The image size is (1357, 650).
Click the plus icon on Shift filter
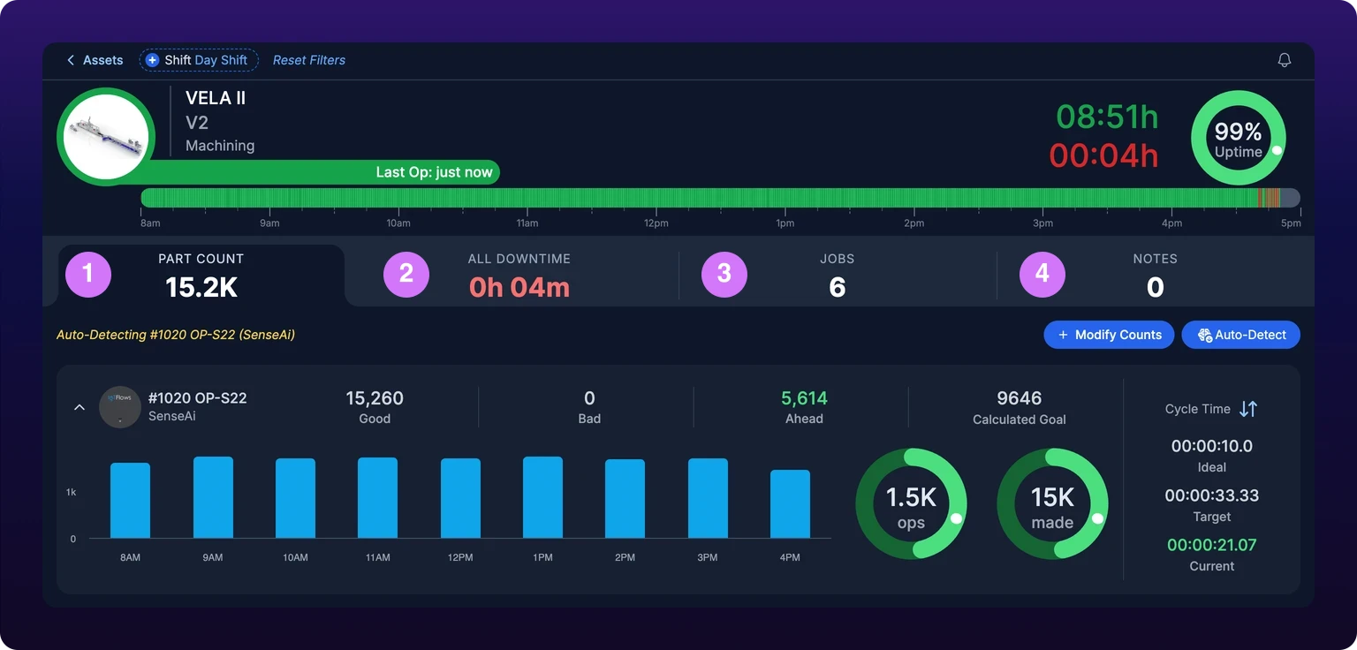pyautogui.click(x=153, y=60)
